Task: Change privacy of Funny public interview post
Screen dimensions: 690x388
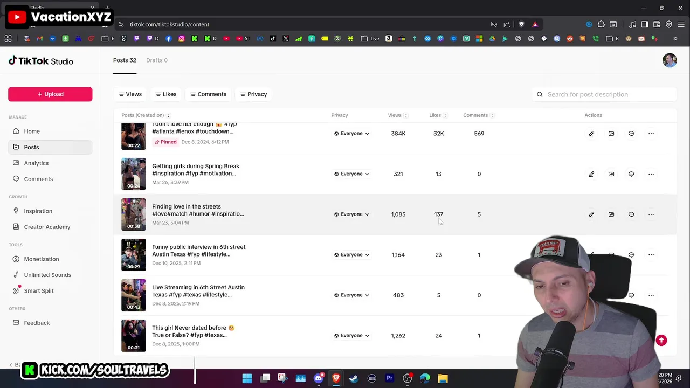Action: (351, 255)
